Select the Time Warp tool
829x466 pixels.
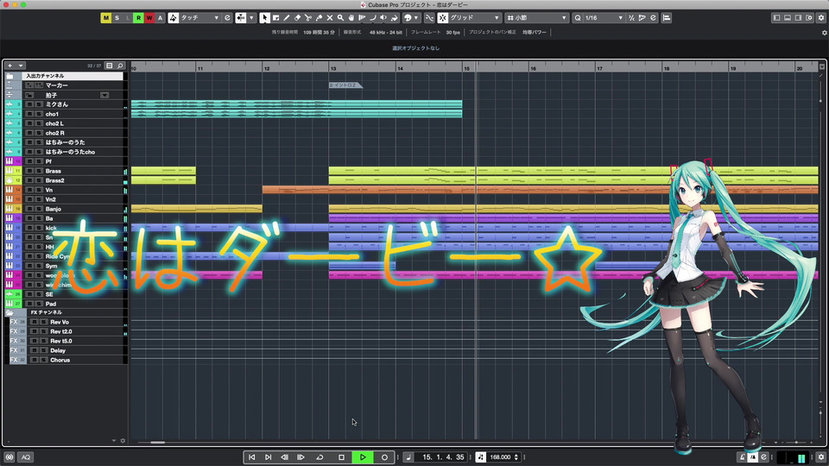[x=362, y=18]
